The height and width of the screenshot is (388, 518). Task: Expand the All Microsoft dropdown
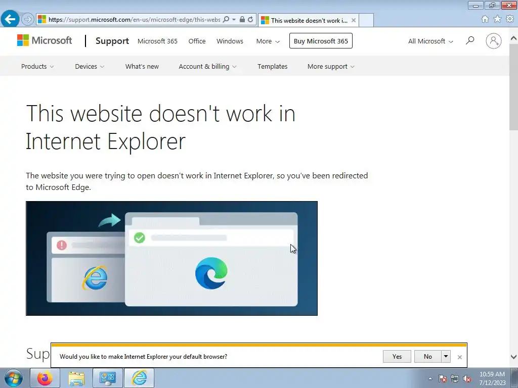430,41
